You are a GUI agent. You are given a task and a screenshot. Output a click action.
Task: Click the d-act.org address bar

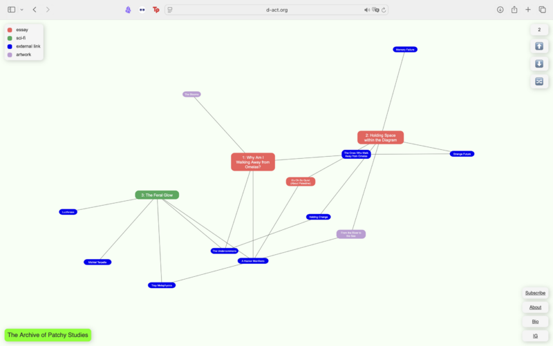[276, 10]
